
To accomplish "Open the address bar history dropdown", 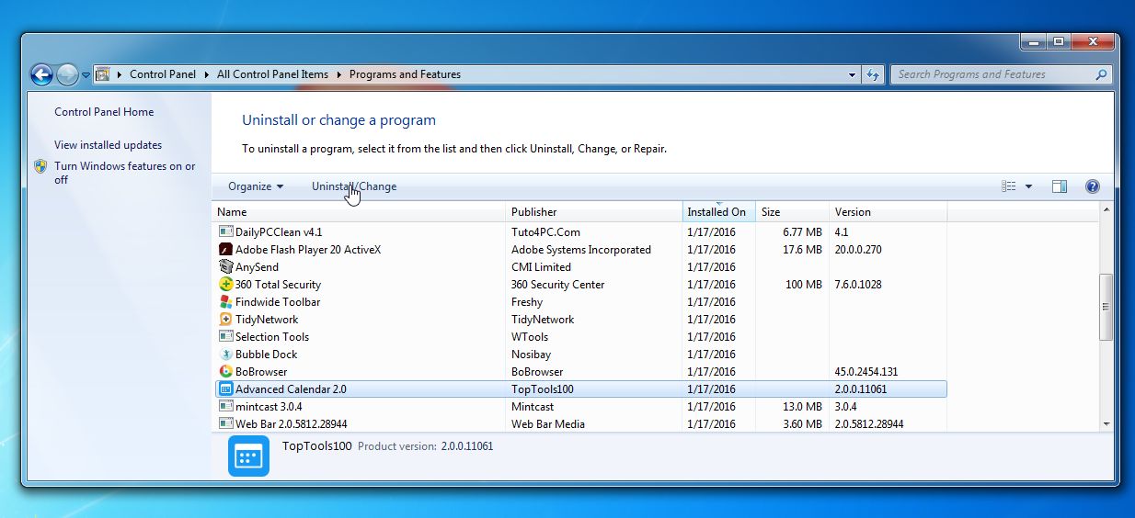I will (x=853, y=74).
